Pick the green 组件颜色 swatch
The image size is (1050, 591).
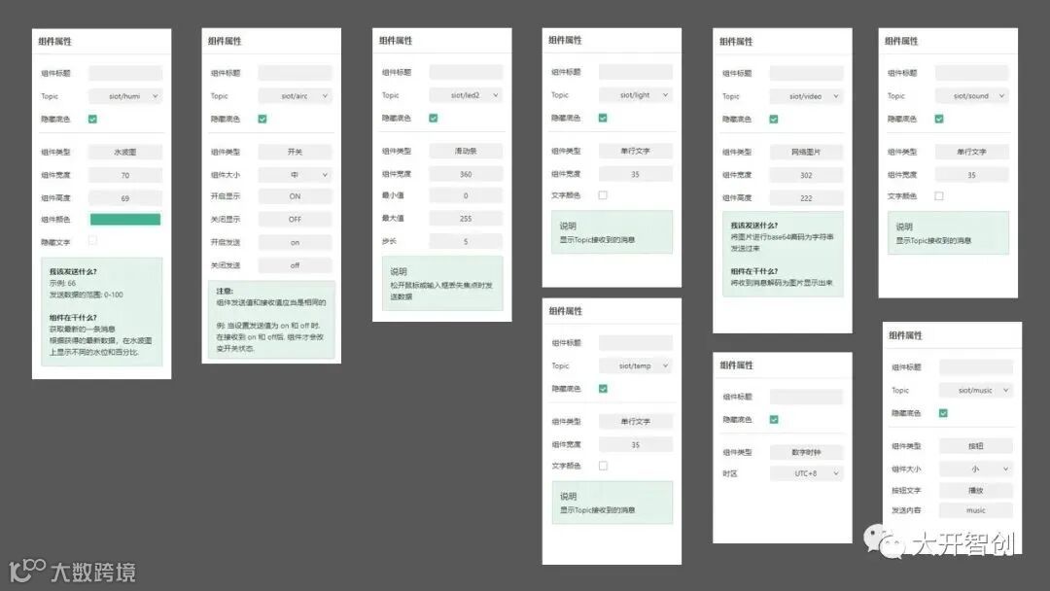[x=125, y=220]
